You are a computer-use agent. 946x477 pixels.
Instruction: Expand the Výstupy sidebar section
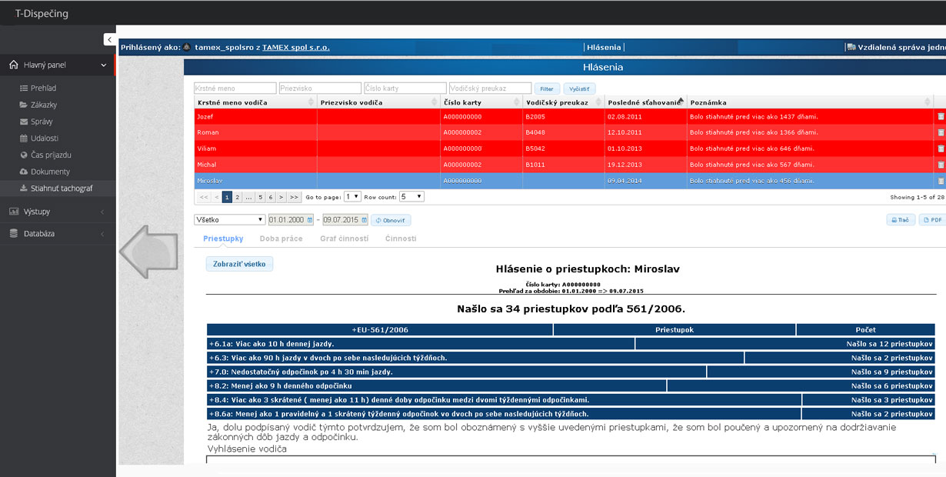58,212
